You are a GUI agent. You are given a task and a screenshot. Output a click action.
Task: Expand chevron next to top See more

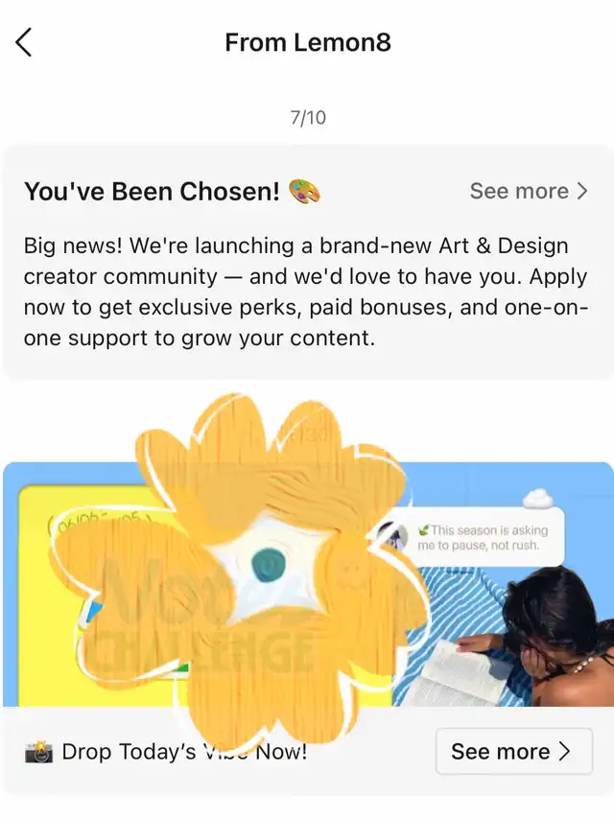pos(582,191)
